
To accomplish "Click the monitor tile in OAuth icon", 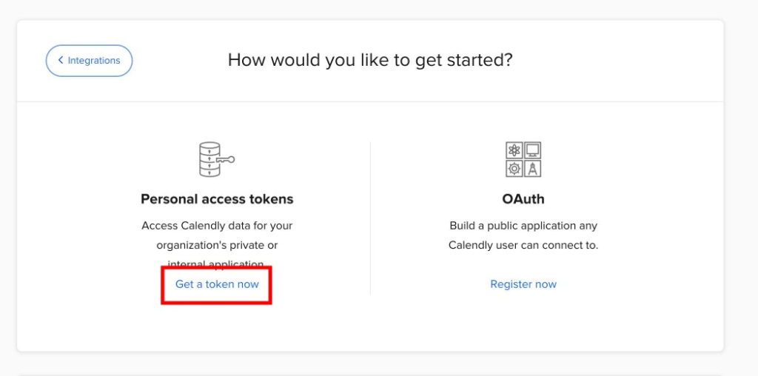I will point(532,150).
